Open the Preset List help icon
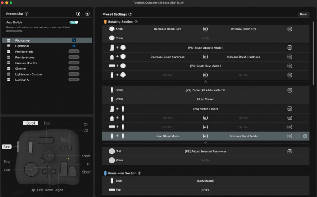The height and width of the screenshot is (197, 317). coord(27,14)
